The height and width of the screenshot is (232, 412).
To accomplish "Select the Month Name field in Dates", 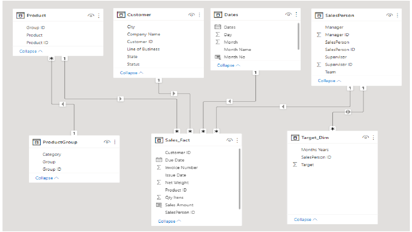I will click(x=237, y=49).
